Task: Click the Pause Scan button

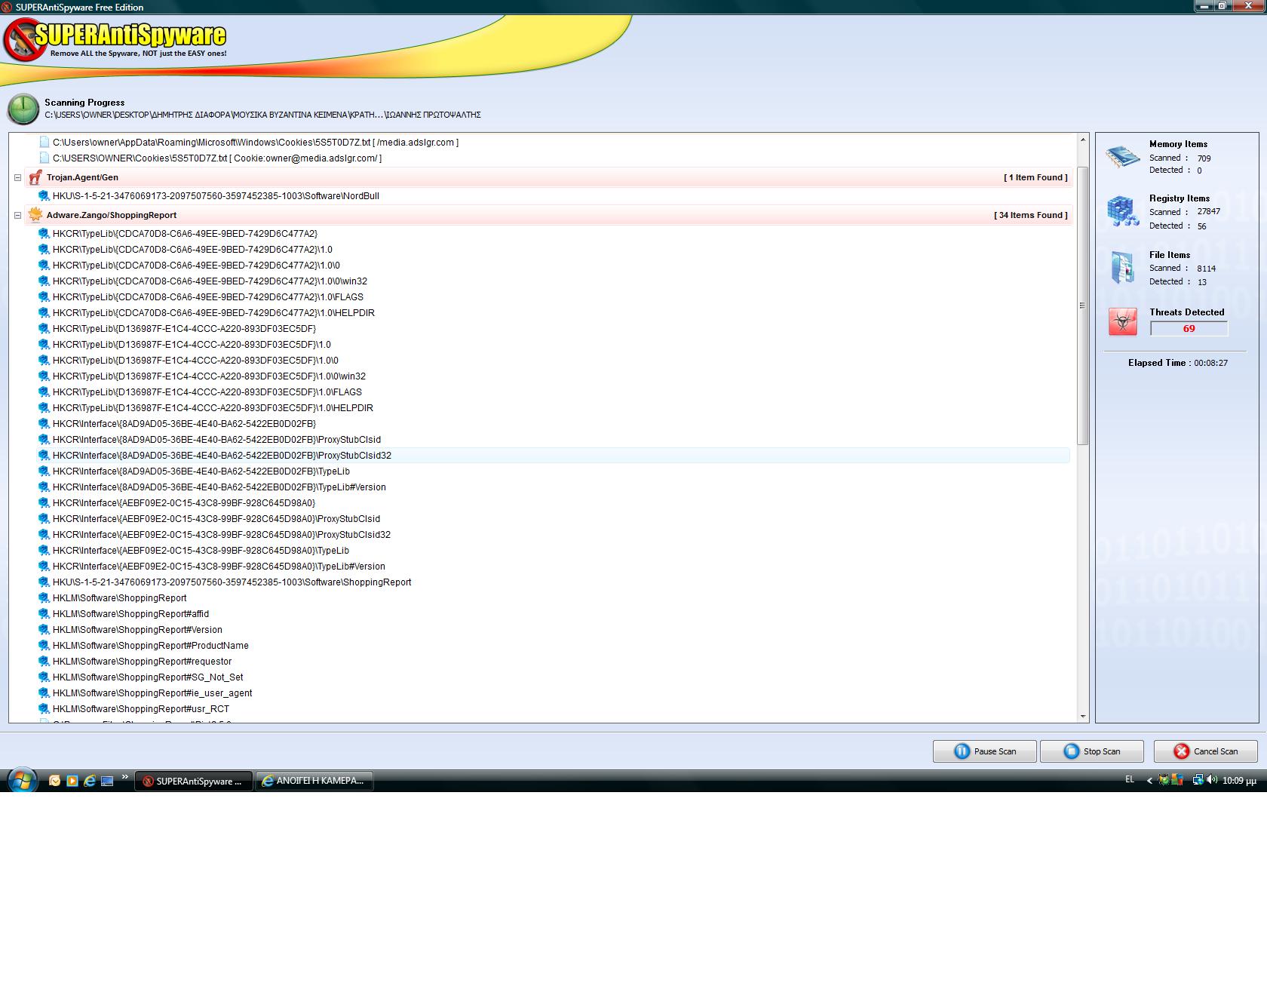Action: click(x=984, y=751)
